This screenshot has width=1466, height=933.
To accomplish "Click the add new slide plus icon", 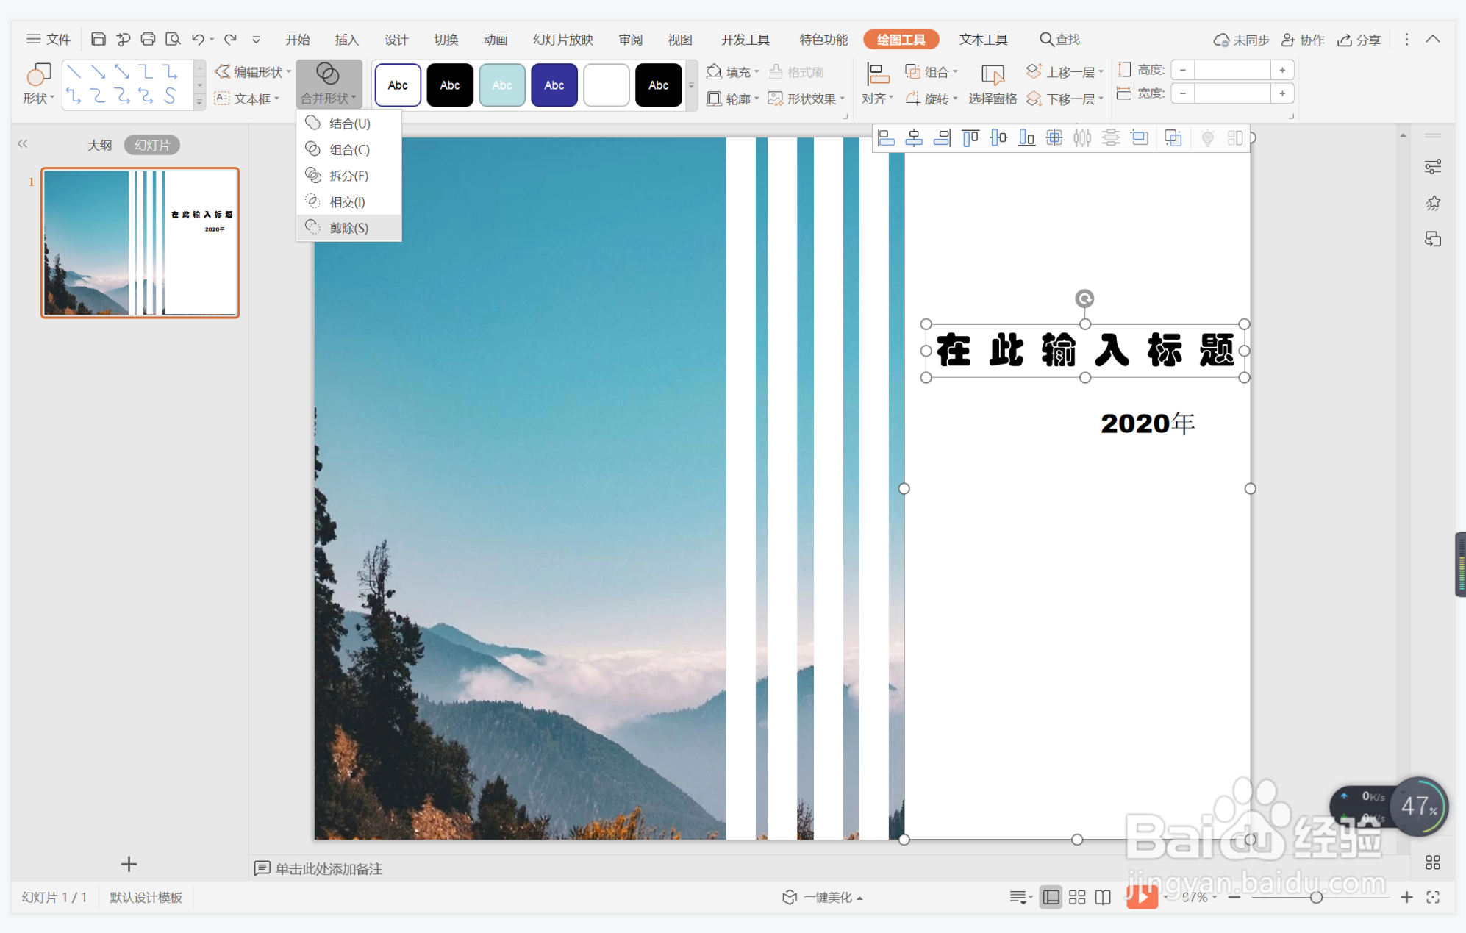I will tap(129, 864).
